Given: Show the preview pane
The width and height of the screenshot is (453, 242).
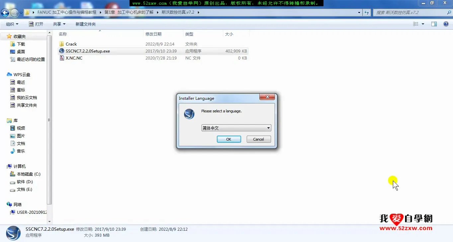Looking at the screenshot, I should (x=434, y=24).
